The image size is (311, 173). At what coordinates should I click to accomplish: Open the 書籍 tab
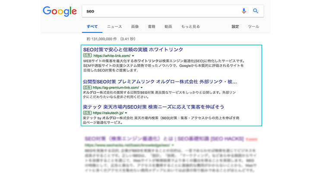pyautogui.click(x=152, y=27)
